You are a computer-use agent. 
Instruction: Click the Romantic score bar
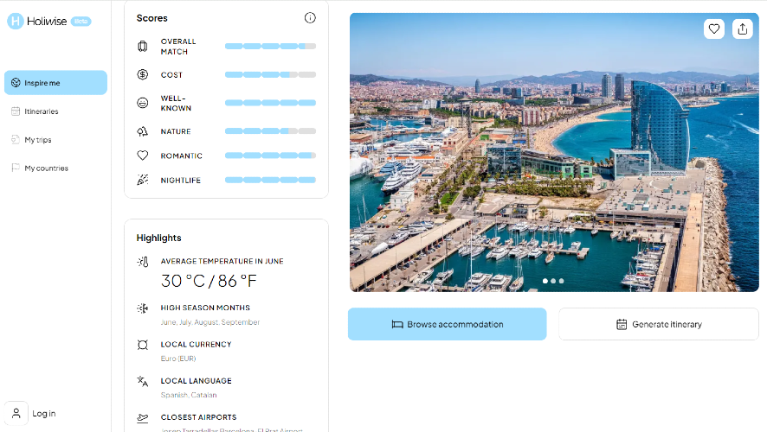coord(270,156)
